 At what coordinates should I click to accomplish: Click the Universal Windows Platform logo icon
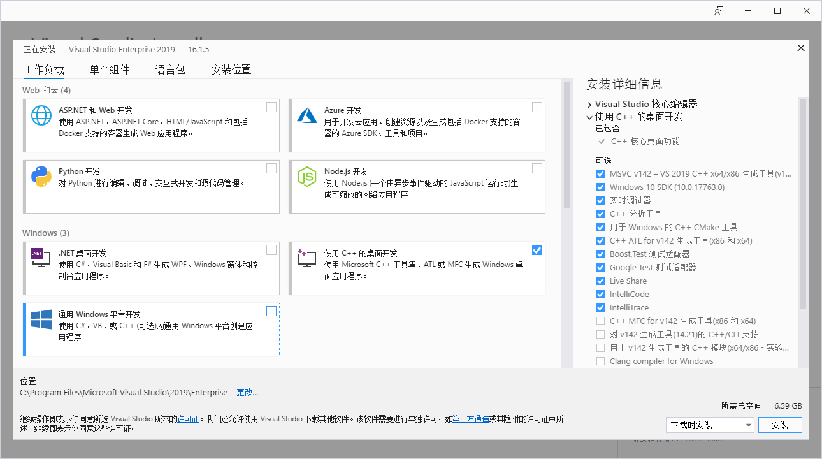click(41, 319)
